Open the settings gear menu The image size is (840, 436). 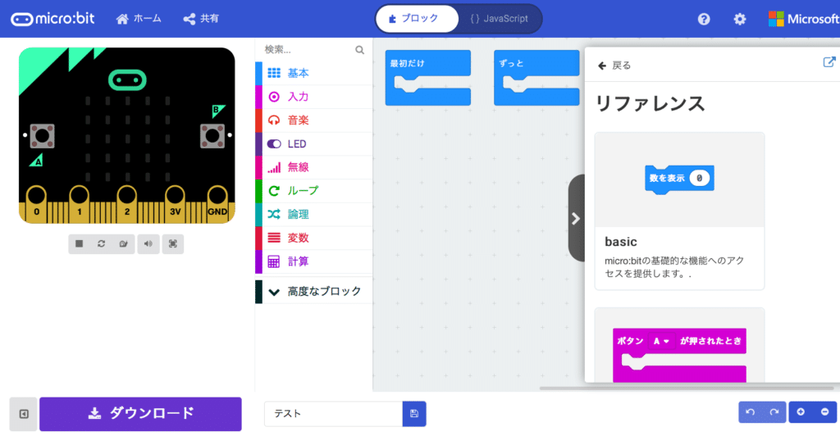[x=740, y=19]
